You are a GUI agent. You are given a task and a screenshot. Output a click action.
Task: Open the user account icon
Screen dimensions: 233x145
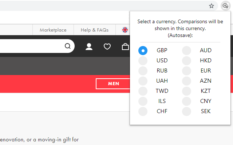89,46
